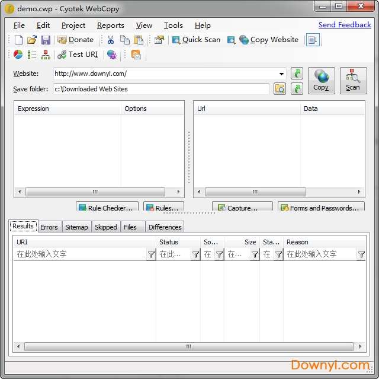Switch to the Skipped tab
379x379 pixels.
point(106,227)
